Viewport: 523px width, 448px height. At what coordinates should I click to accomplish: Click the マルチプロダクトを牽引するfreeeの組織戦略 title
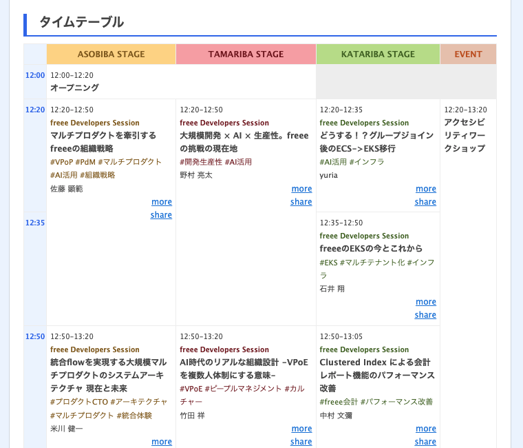point(103,142)
